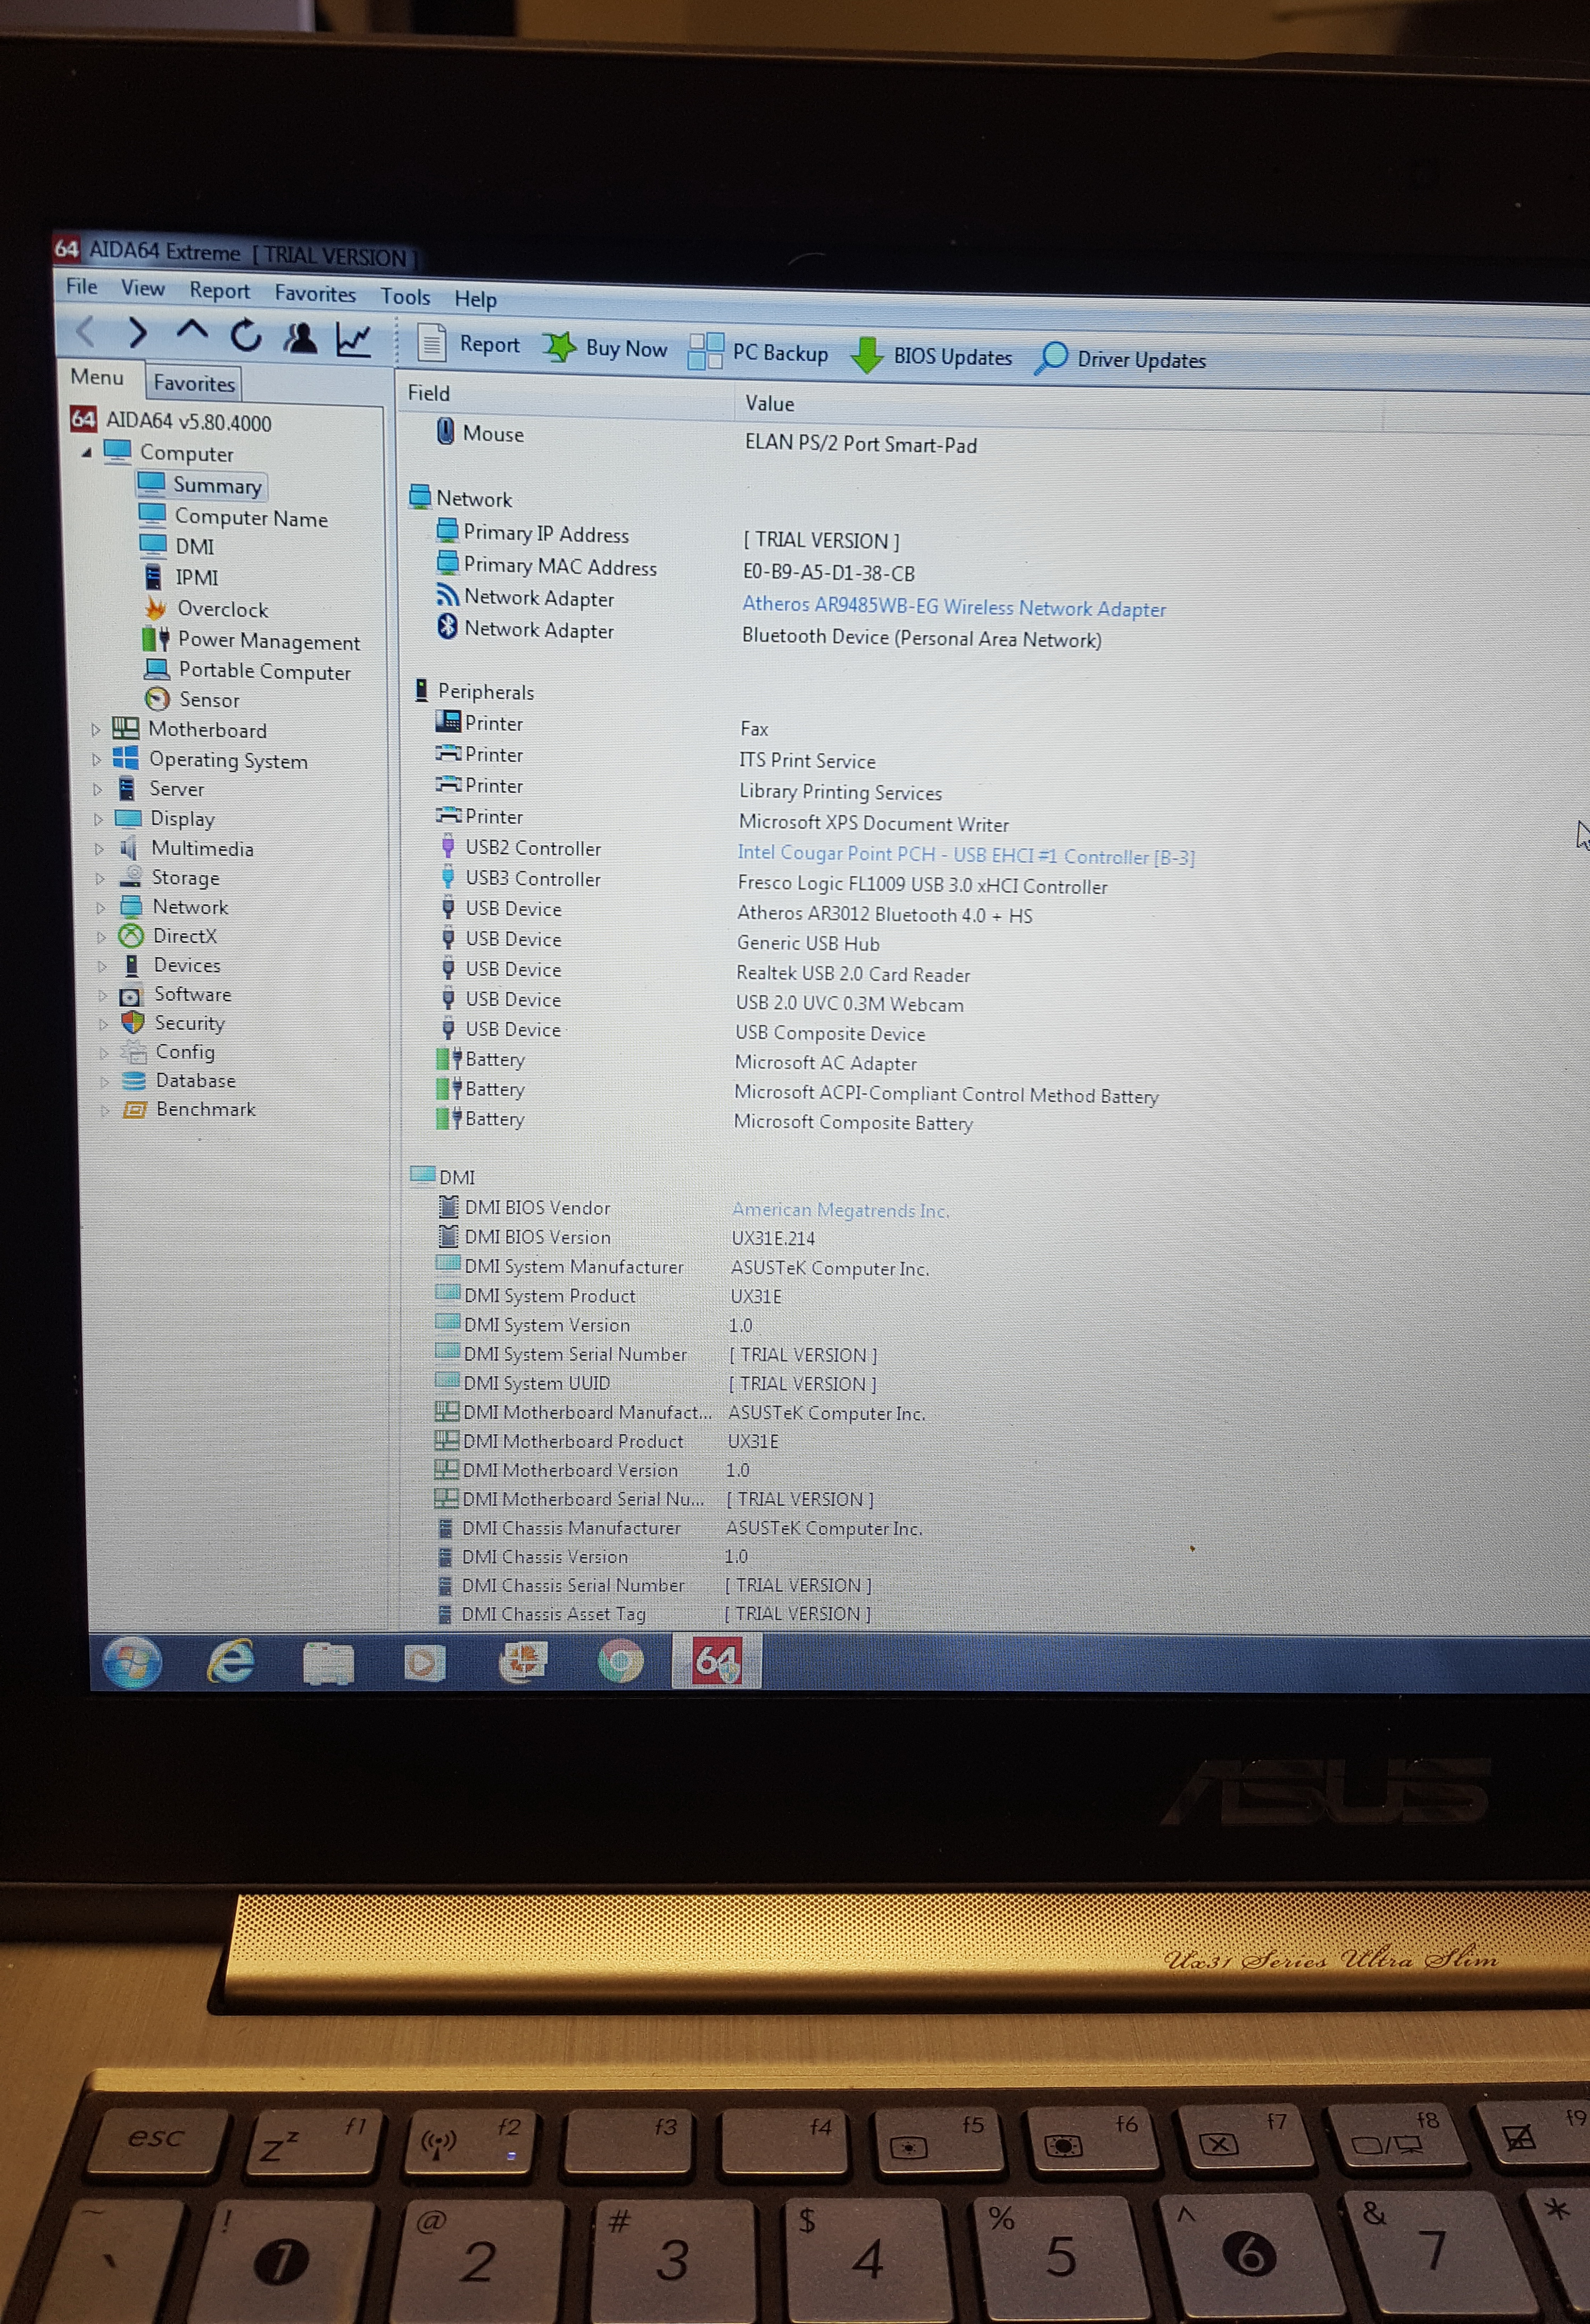Go forward with the right arrow toolbar icon

(138, 332)
